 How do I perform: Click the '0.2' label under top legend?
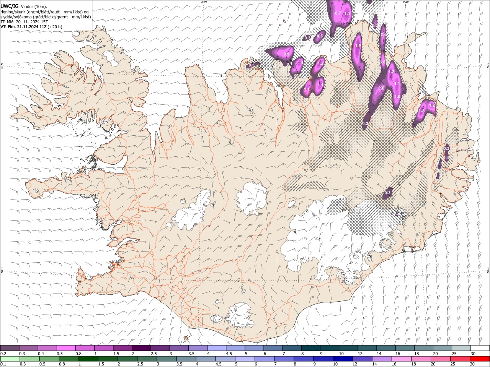click(x=3, y=354)
